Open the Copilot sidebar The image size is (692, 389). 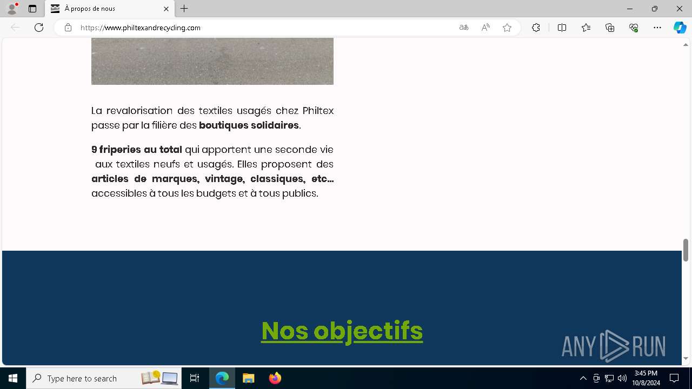pyautogui.click(x=680, y=28)
